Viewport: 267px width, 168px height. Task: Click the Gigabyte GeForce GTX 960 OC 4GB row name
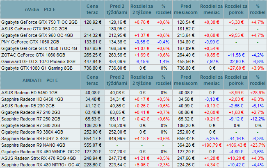tap(37, 35)
